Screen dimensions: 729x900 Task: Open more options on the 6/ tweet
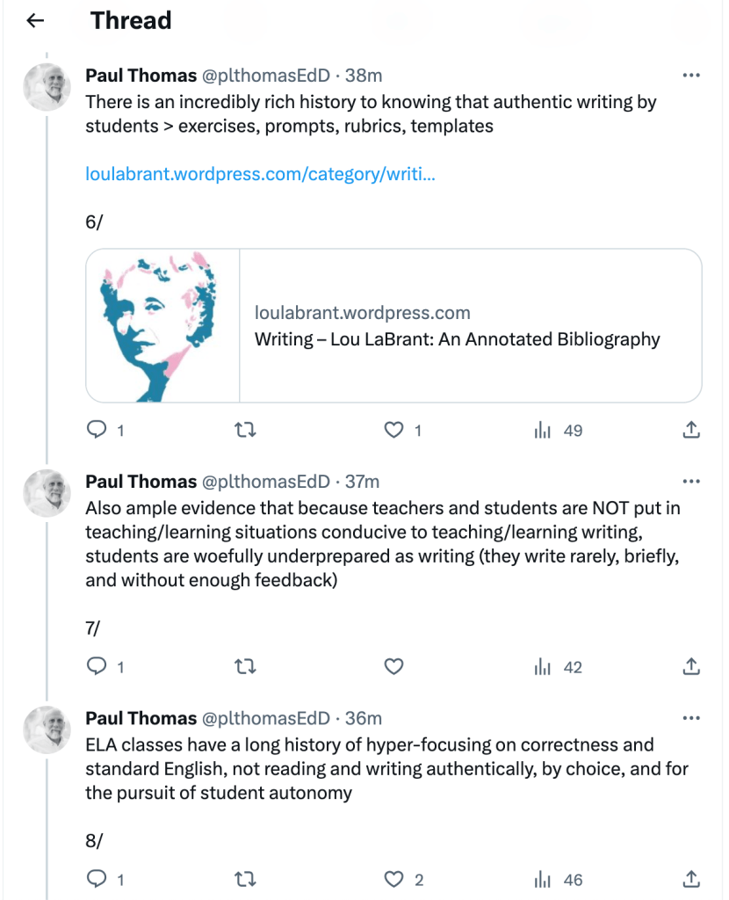coord(691,76)
